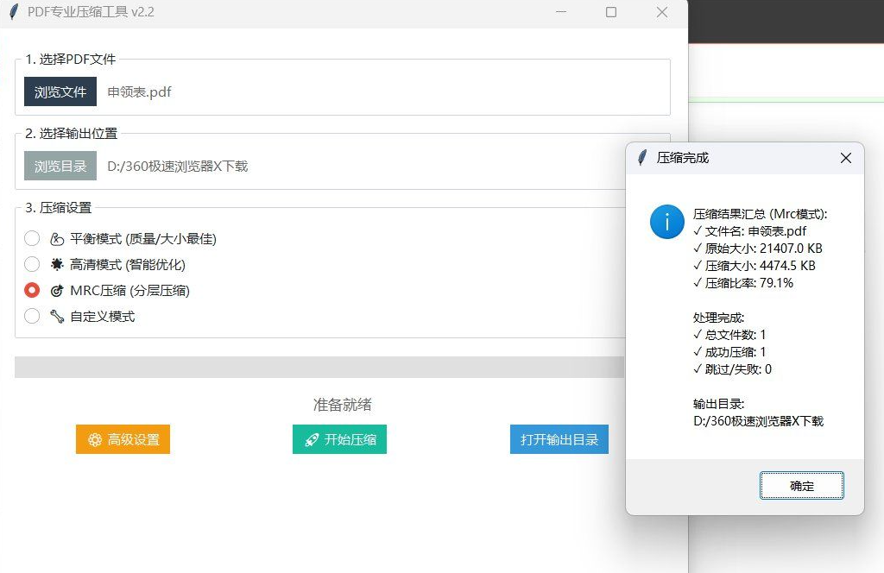Click the 文件名: 申领表.pdf line in dialog
Viewport: 884px width, 573px height.
click(x=750, y=231)
